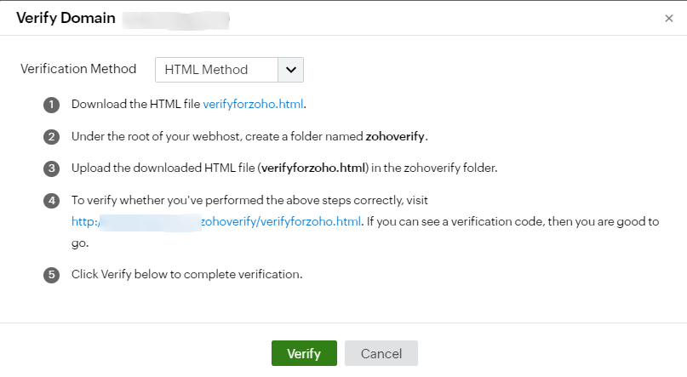Close the Verify Domain dialog

[x=668, y=18]
